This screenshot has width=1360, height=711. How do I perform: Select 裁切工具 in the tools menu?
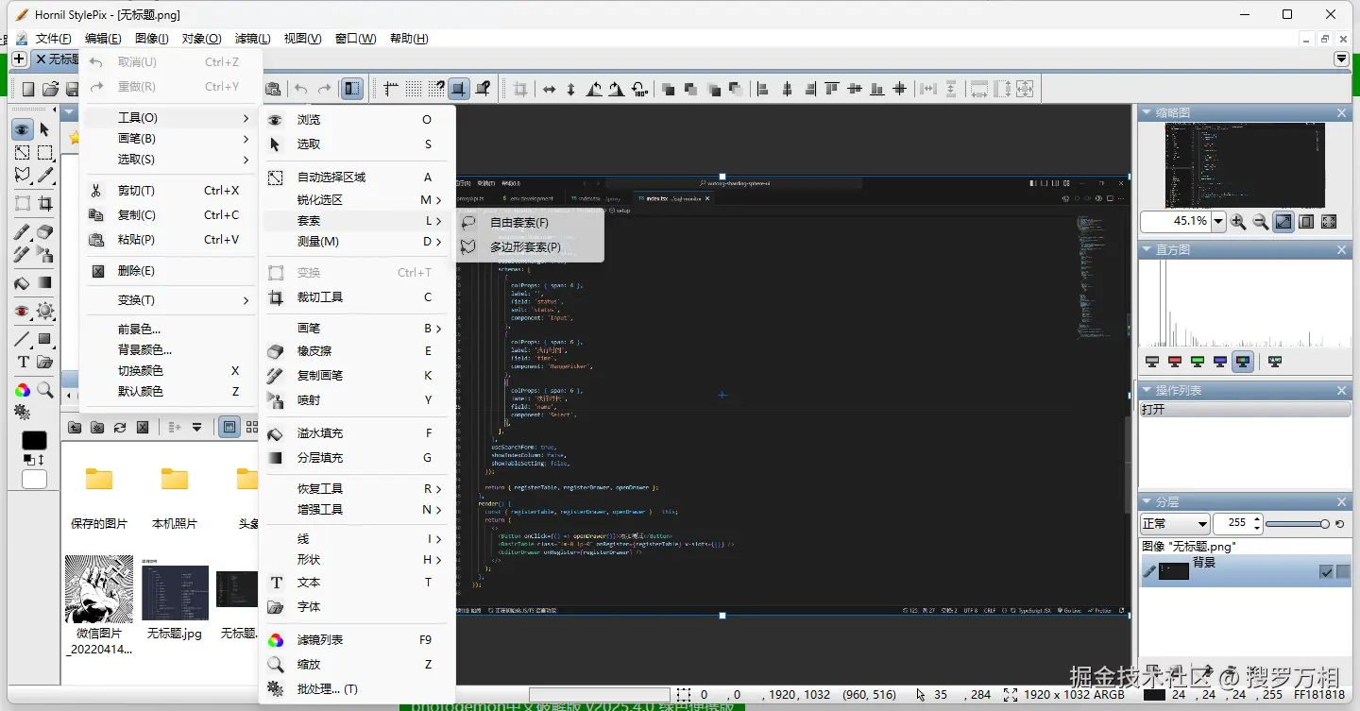(x=319, y=297)
